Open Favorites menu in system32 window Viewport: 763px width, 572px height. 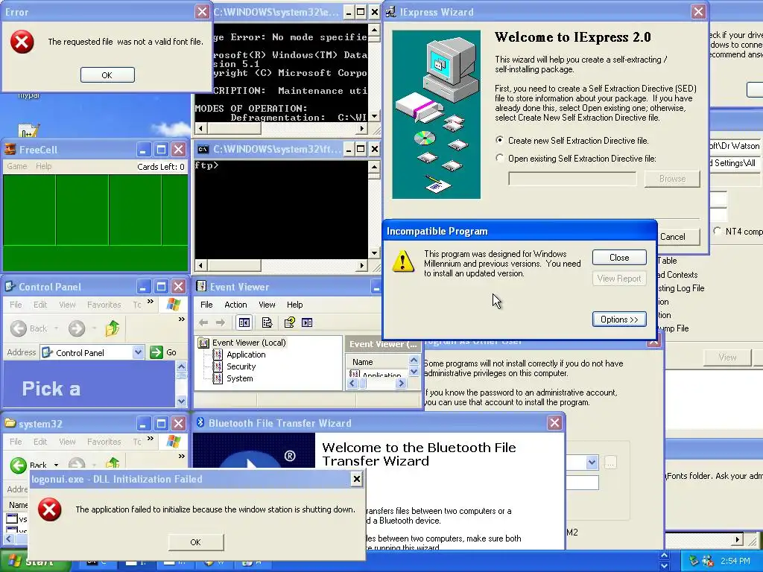pyautogui.click(x=104, y=442)
